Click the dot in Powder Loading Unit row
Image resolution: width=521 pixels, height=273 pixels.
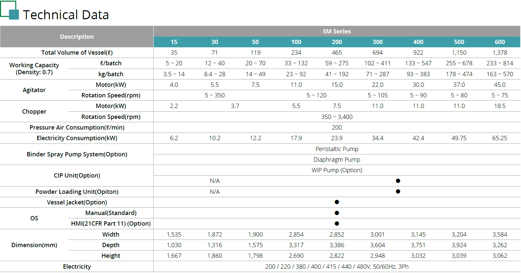[398, 191]
